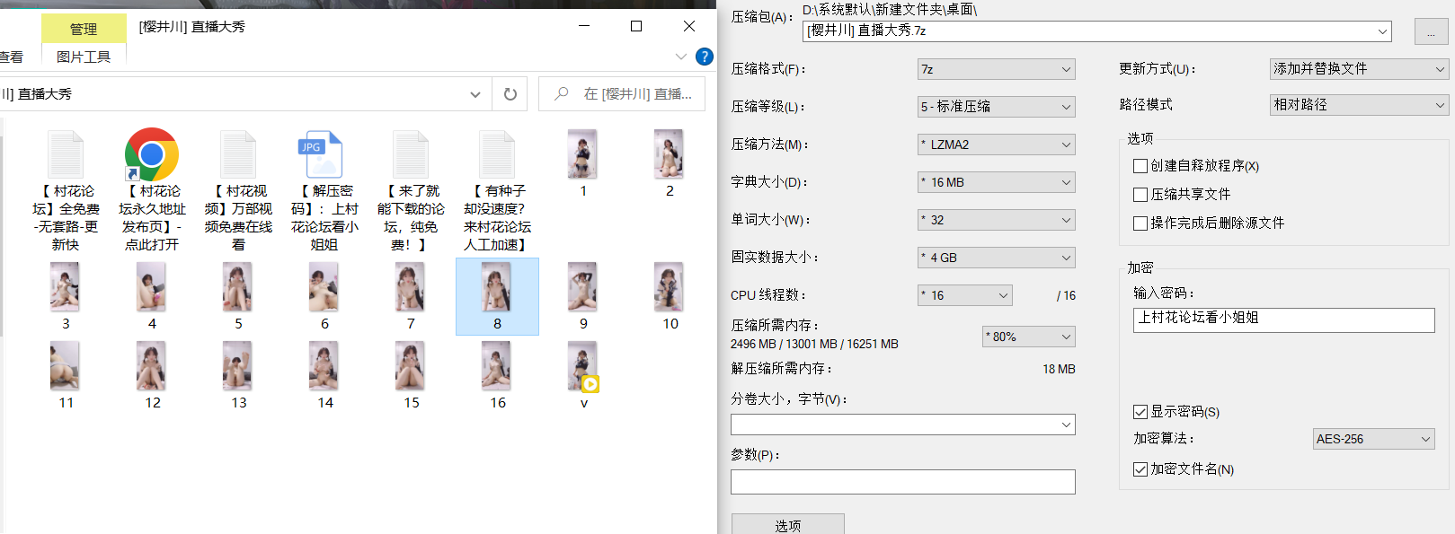Select image file named 5

pyautogui.click(x=238, y=296)
